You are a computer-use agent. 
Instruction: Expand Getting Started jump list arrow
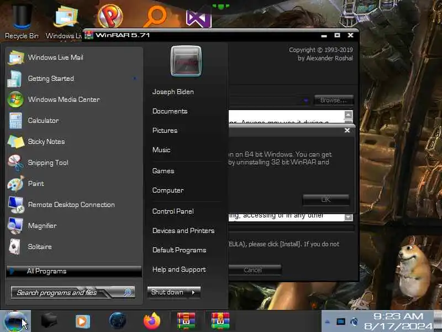point(135,79)
